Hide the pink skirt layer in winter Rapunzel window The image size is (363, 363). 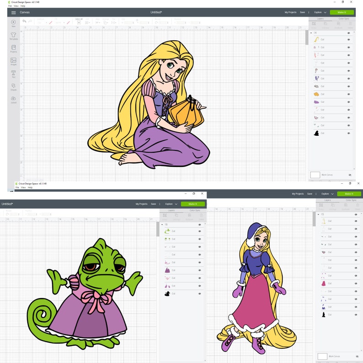point(356,283)
